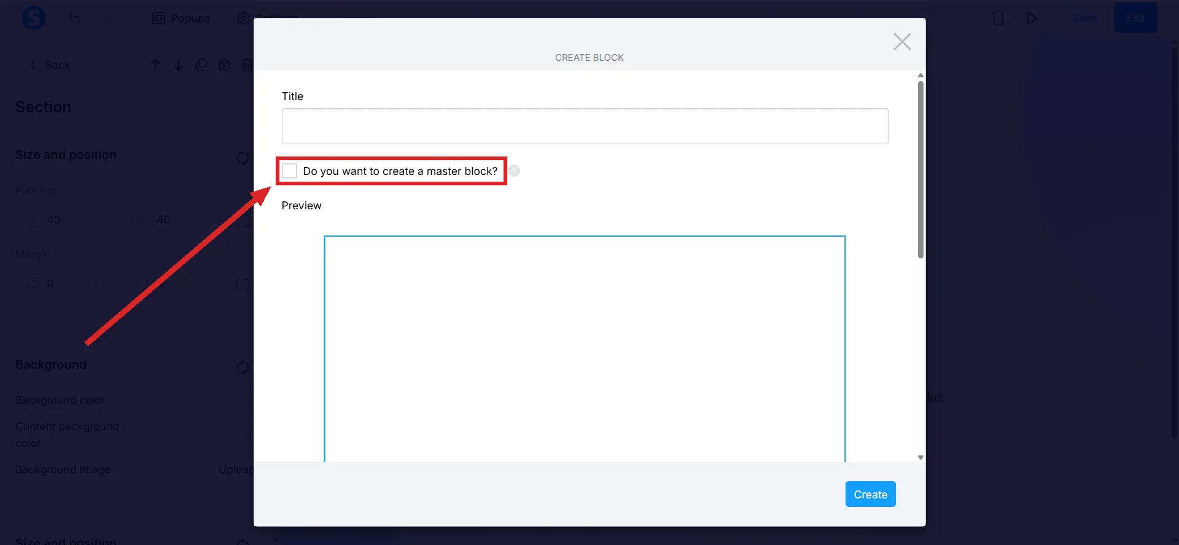The image size is (1179, 545).
Task: Click the dialog scrollbar down arrow
Action: [x=920, y=457]
